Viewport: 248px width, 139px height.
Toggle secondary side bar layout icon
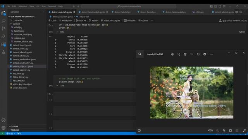220,6
